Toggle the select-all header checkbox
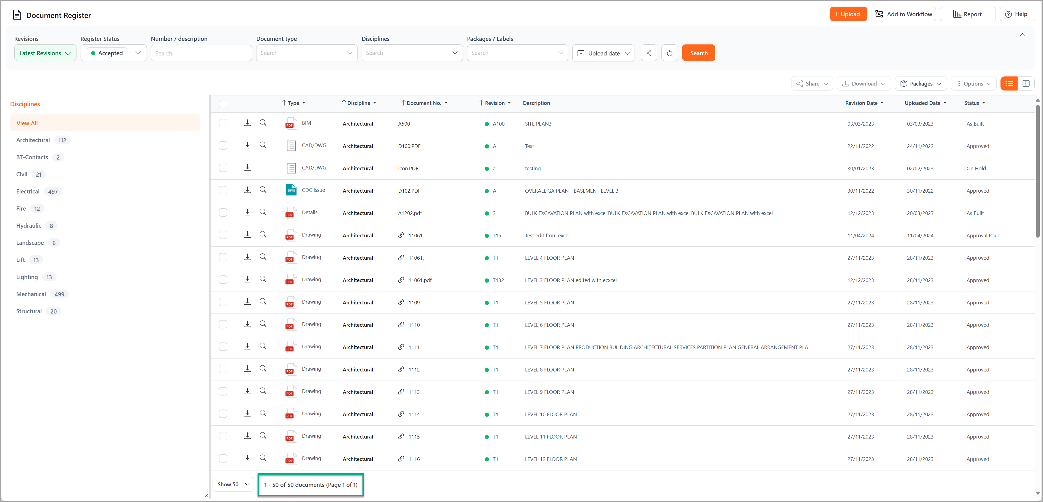Image resolution: width=1043 pixels, height=502 pixels. [223, 104]
